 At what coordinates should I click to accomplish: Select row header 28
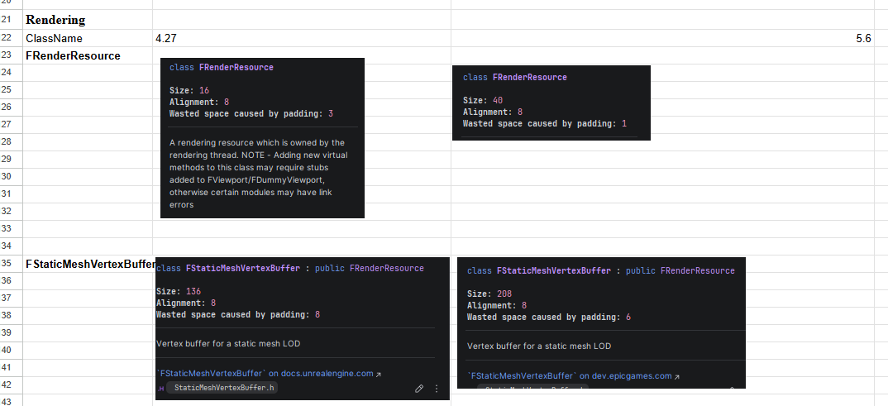click(12, 142)
